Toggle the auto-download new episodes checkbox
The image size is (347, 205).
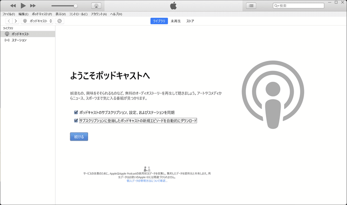pyautogui.click(x=76, y=121)
